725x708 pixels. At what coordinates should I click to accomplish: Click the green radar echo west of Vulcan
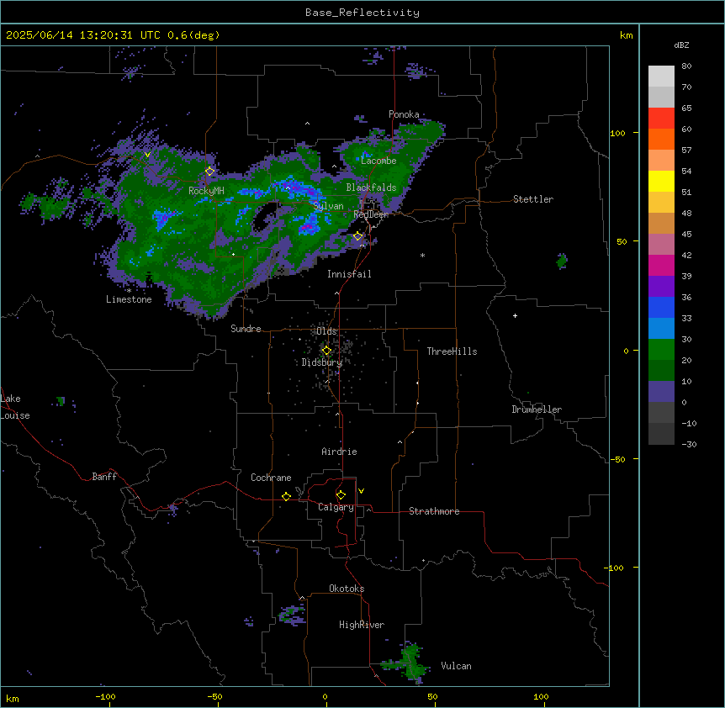410,663
